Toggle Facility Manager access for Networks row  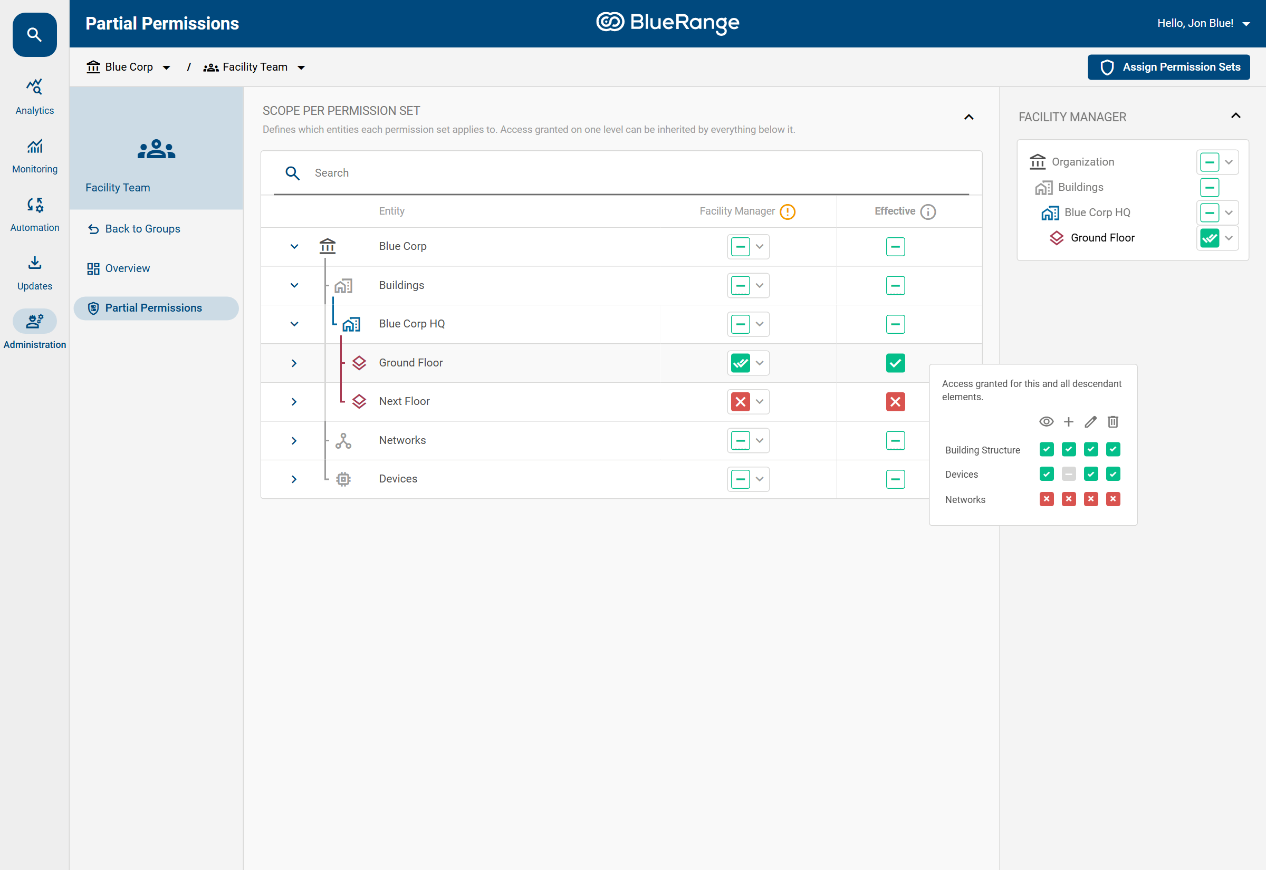click(740, 440)
